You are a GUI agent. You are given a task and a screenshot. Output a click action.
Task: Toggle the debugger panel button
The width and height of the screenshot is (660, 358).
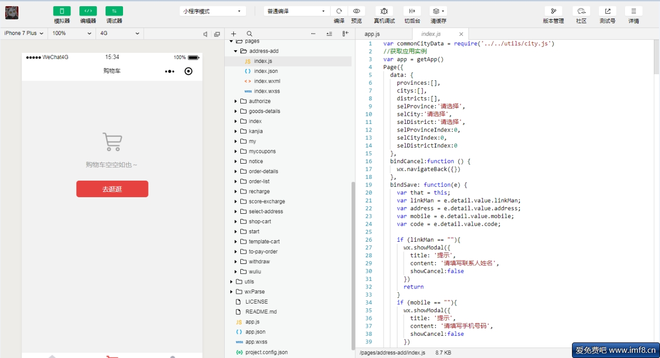coord(114,11)
